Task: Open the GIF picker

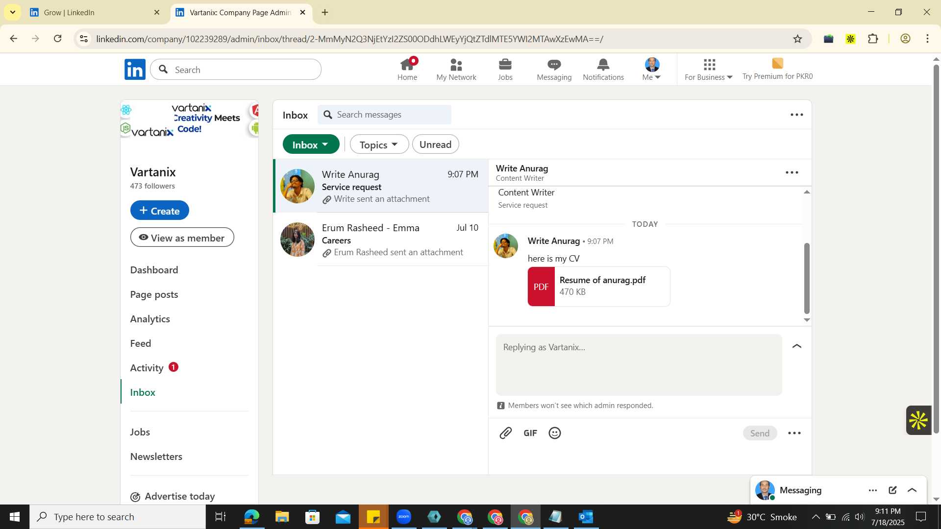Action: point(530,433)
